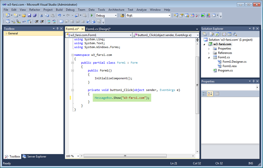Screen dimensions: 263x168
Task: Click inside the find text input field
Action: pos(147,15)
